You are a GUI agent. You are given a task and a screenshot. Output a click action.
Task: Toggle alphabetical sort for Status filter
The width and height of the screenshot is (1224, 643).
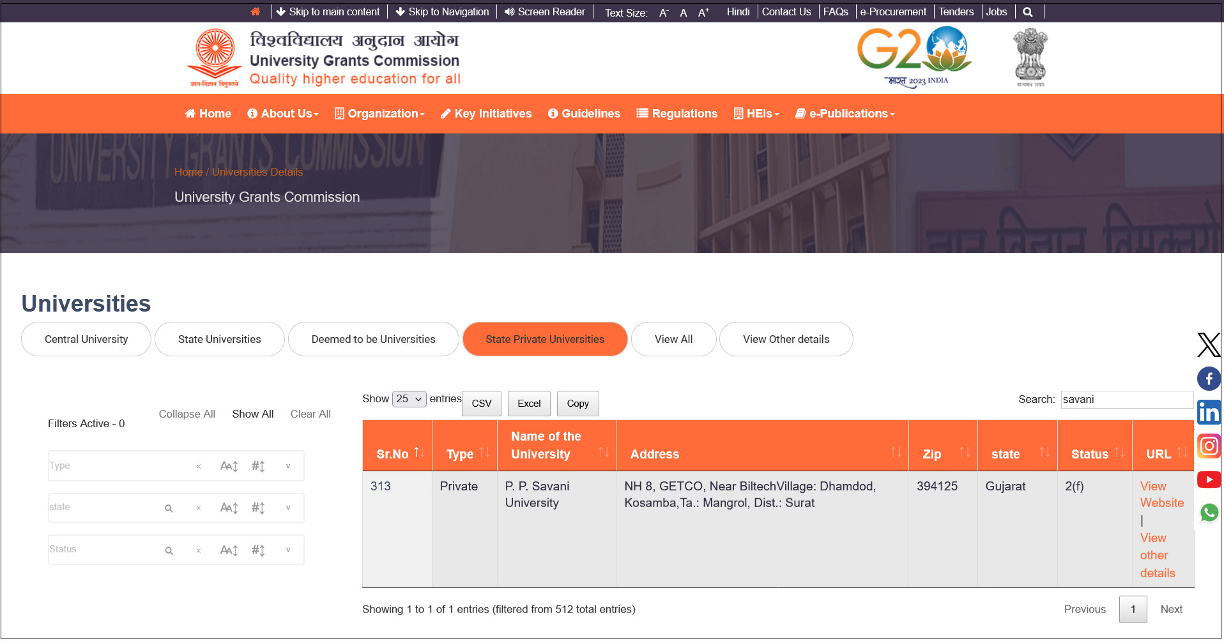pyautogui.click(x=229, y=550)
